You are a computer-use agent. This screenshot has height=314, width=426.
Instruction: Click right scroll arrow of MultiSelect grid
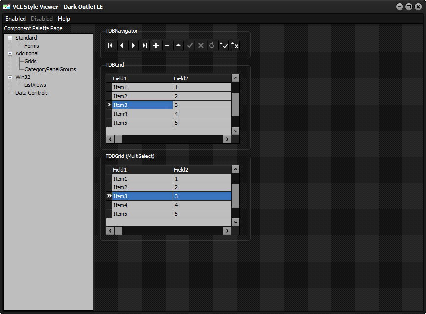(227, 231)
